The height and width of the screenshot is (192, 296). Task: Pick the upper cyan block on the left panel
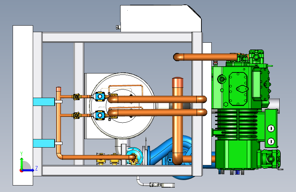click(44, 102)
